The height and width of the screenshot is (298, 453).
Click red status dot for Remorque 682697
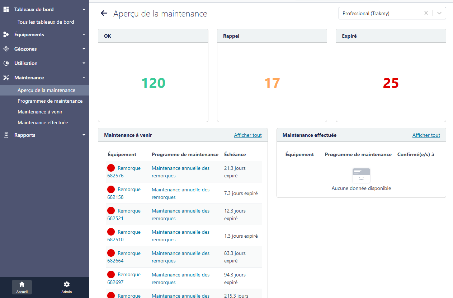[111, 274]
